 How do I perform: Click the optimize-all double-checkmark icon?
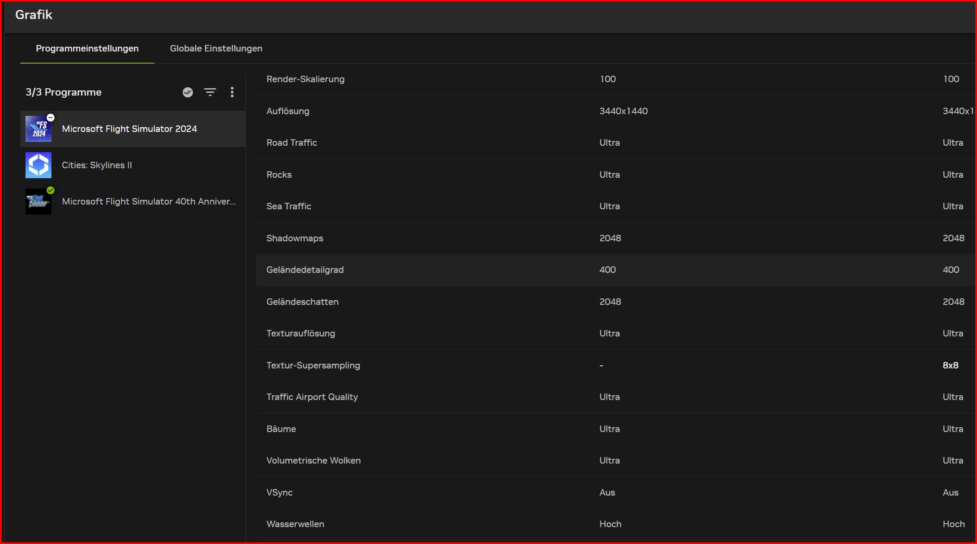tap(188, 92)
